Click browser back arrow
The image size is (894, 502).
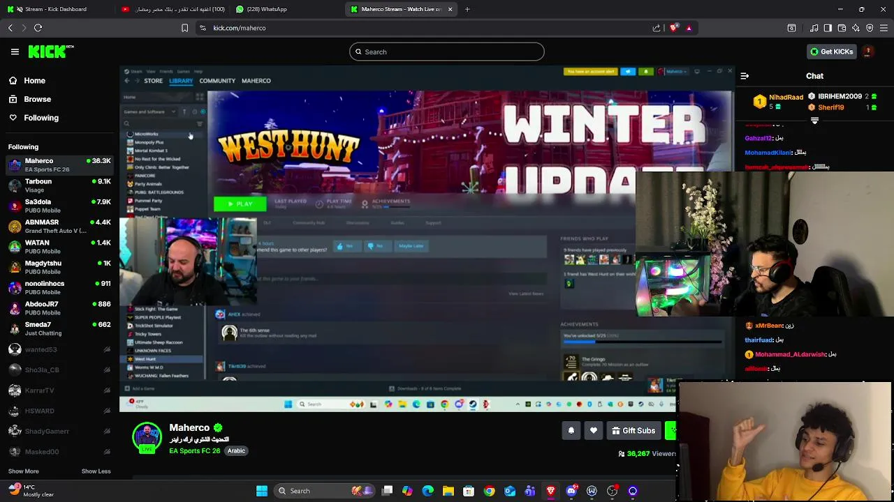[x=10, y=28]
